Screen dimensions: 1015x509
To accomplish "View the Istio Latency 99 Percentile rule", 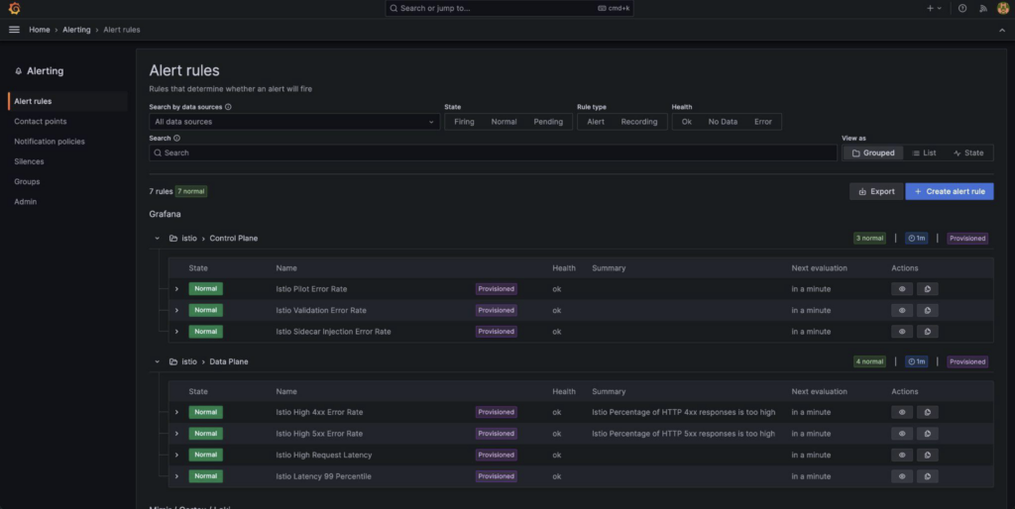I will click(902, 476).
